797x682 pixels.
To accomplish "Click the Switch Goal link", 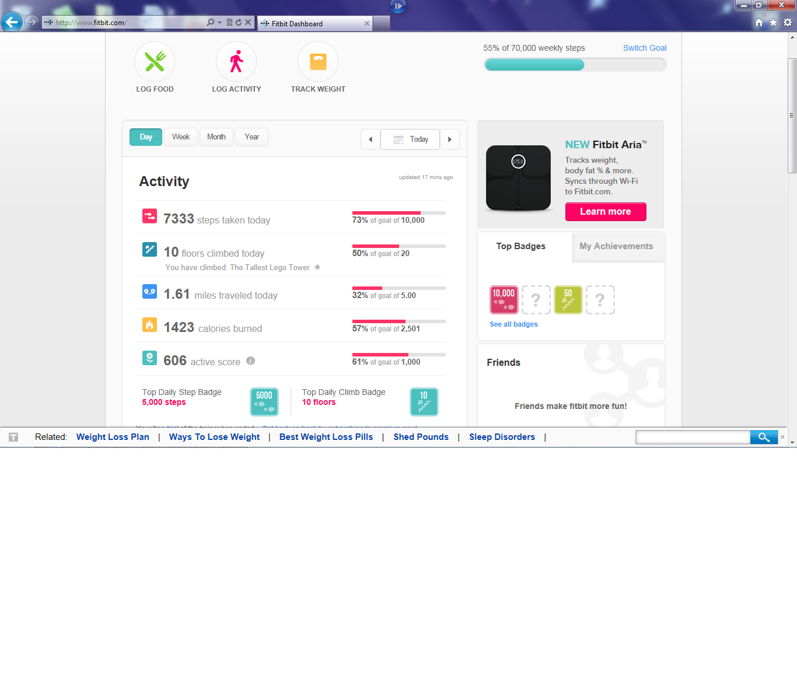I will [x=645, y=48].
